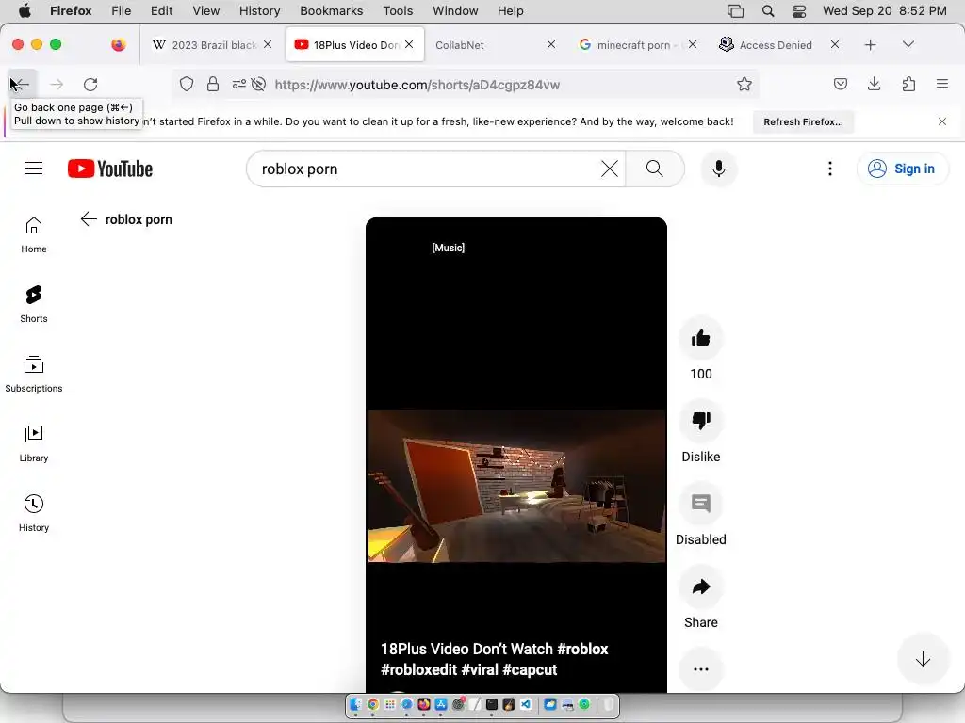Open the Pocket save icon

tap(840, 84)
